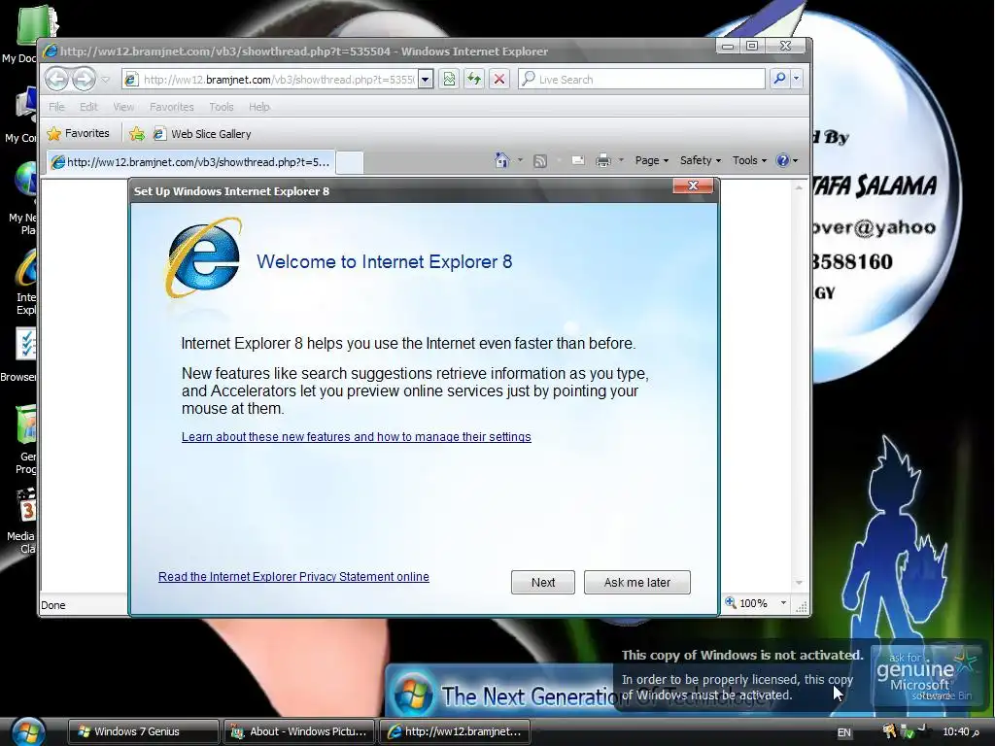
Task: Click the red Stop loading icon
Action: tap(499, 80)
